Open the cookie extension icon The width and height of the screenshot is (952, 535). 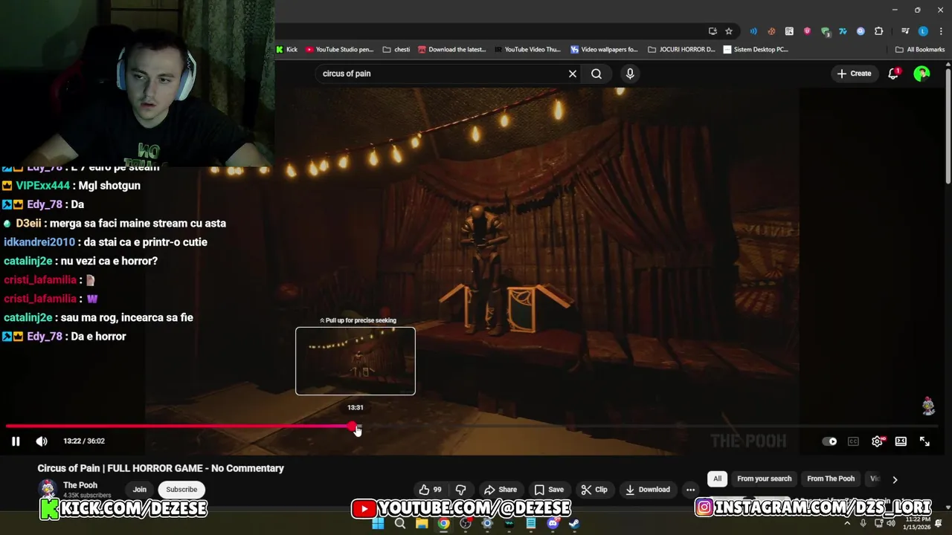pos(771,31)
